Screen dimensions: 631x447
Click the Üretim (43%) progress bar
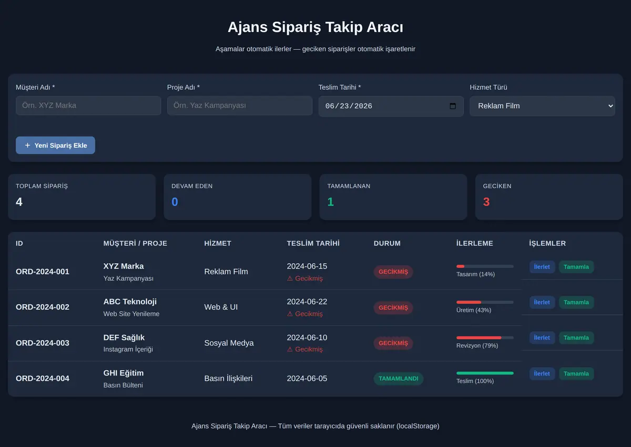click(x=485, y=302)
